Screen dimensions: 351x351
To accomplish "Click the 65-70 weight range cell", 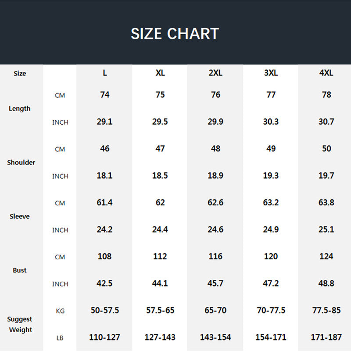I will 215,311.
